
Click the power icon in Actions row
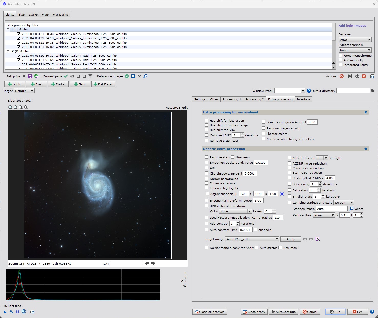(357, 76)
